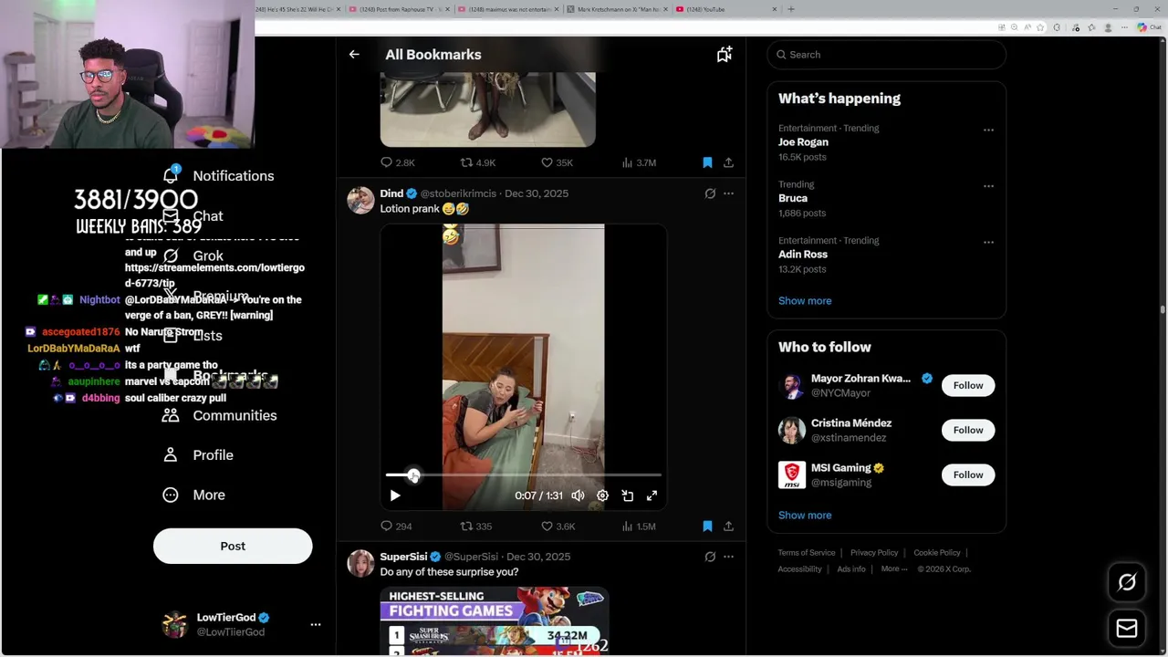The image size is (1168, 657).
Task: Open Terms of Service link
Action: point(807,553)
